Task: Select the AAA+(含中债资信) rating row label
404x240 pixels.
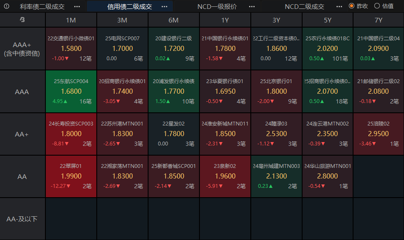Action: click(22, 49)
